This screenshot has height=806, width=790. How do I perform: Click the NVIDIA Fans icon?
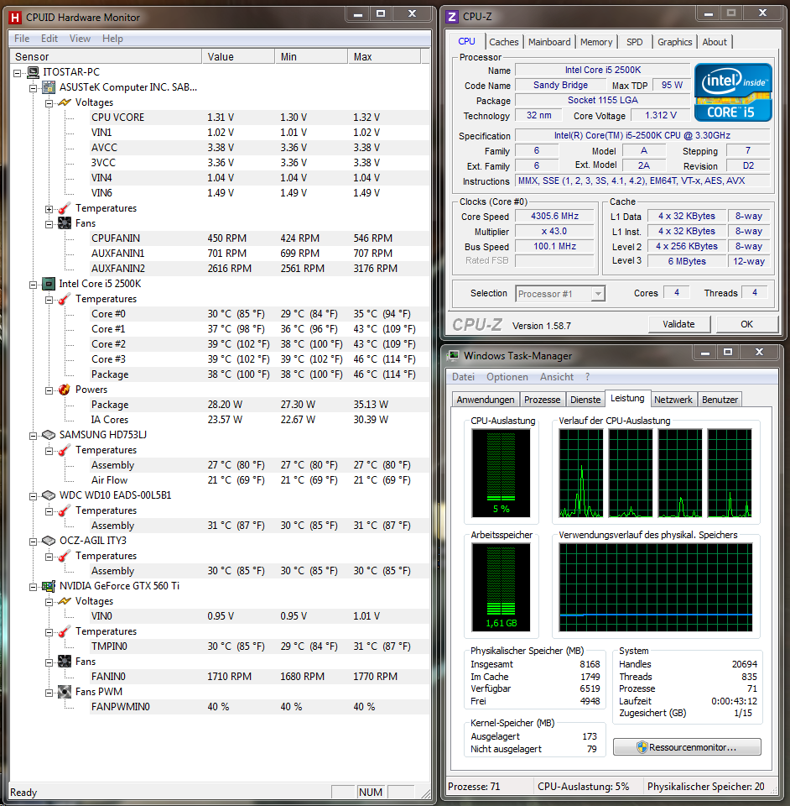tap(65, 662)
